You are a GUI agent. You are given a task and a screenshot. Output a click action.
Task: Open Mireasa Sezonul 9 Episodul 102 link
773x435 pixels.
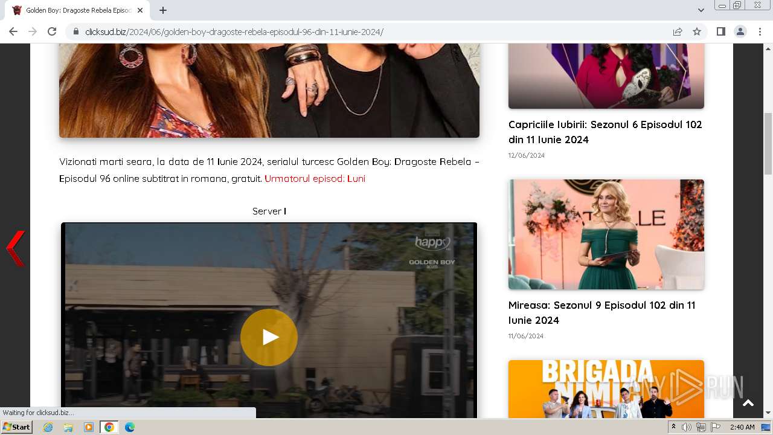(x=601, y=312)
